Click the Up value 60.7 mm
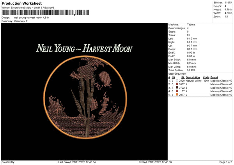Image resolution: width=234 pixels, height=165 pixels. (192, 46)
